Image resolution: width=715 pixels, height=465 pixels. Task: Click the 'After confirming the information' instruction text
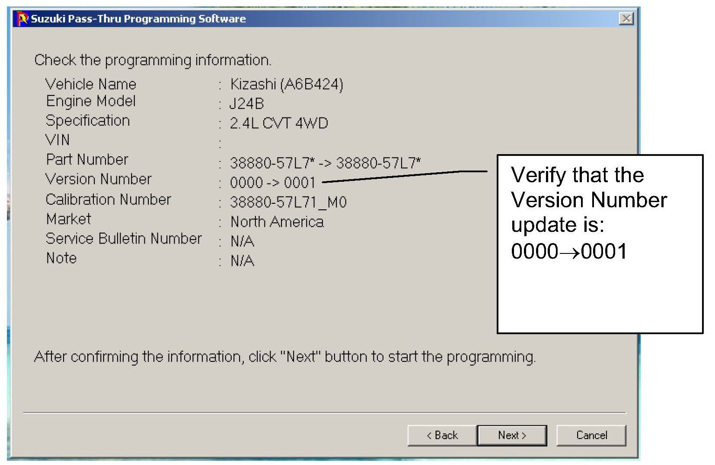click(284, 357)
